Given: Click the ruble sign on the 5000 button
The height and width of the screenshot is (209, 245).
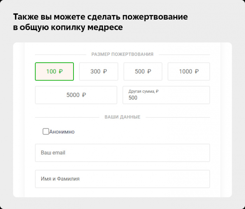Looking at the screenshot, I should click(84, 95).
